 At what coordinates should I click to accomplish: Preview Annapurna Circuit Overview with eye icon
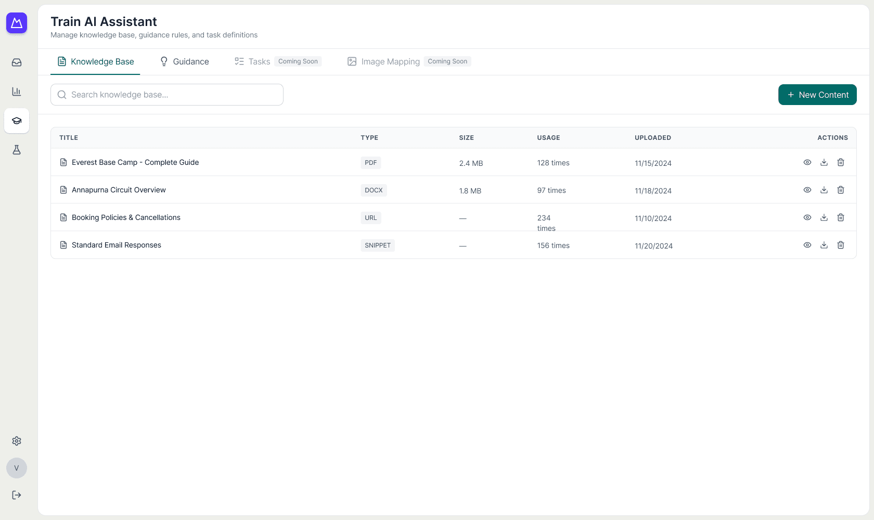coord(807,190)
